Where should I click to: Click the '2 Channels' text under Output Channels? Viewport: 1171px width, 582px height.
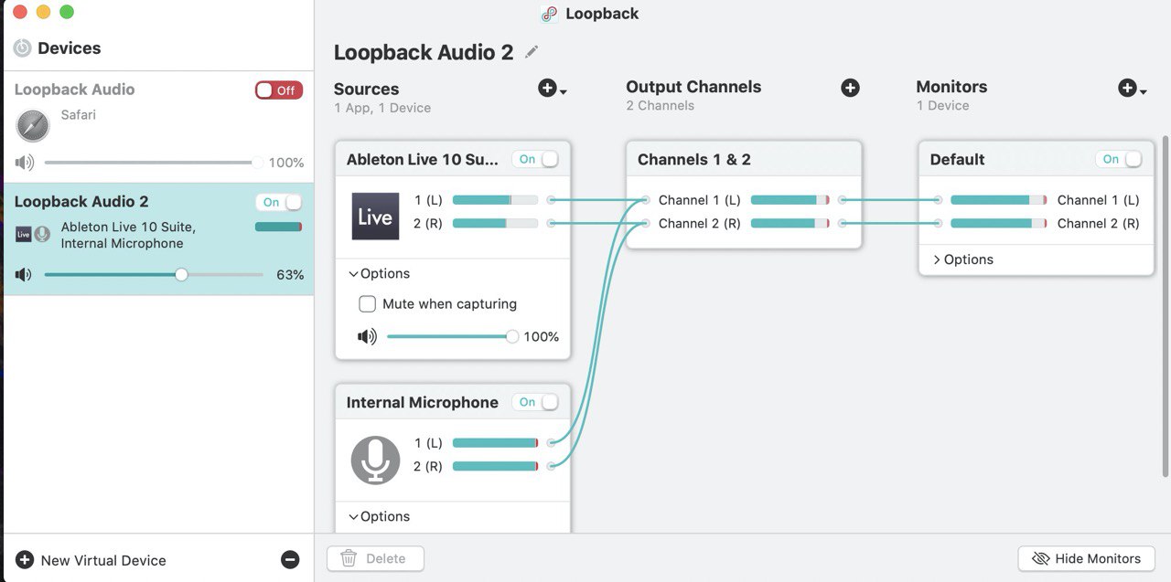point(660,106)
